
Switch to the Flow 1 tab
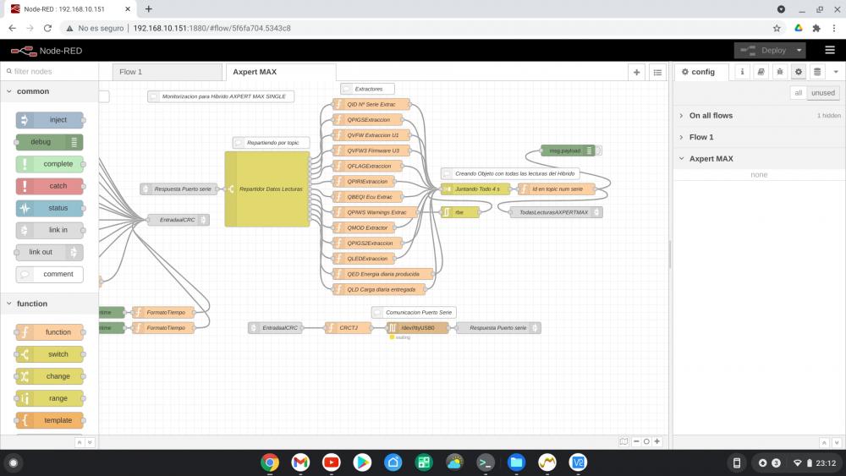(168, 72)
